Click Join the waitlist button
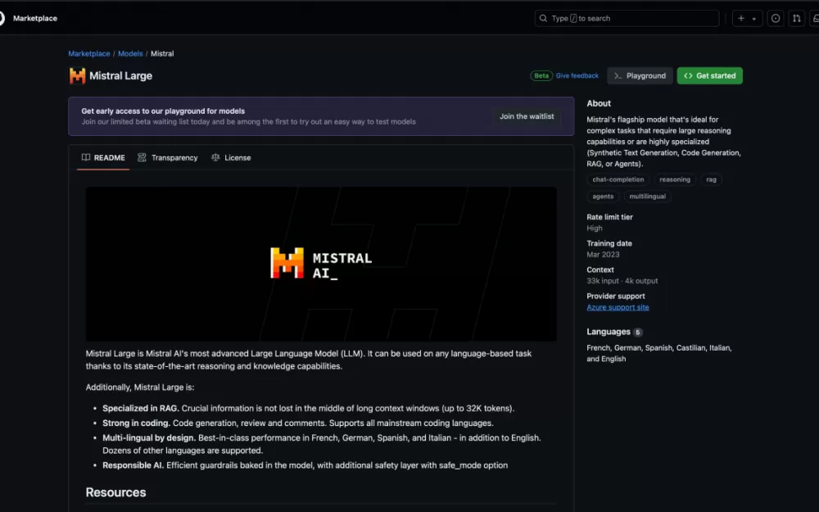Image resolution: width=819 pixels, height=512 pixels. click(x=527, y=116)
